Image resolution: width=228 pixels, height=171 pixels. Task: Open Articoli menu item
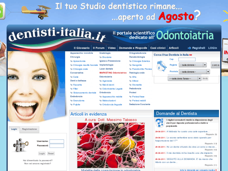pos(174,48)
